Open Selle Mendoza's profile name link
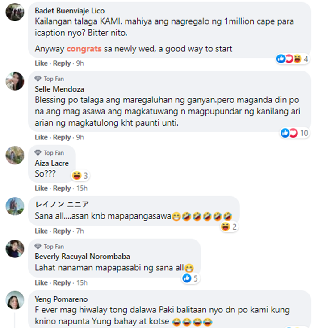This screenshot has width=335, height=328. tap(59, 89)
